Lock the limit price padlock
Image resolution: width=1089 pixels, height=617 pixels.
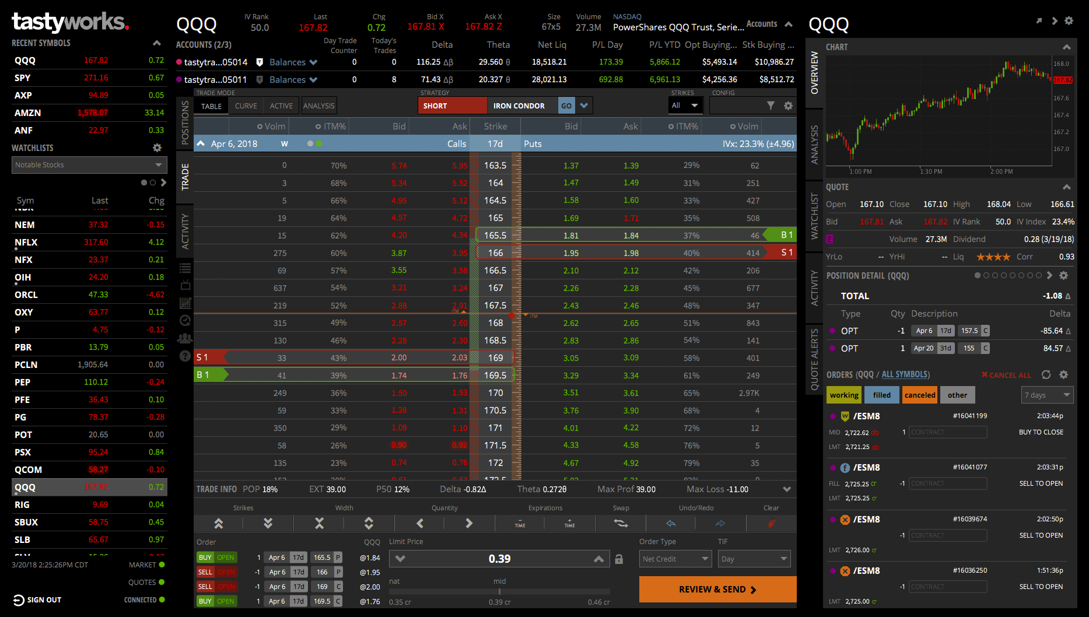[619, 559]
